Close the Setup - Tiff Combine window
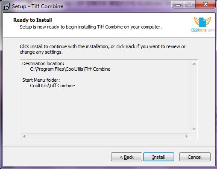Screen dimensions: 217x169 [205, 5]
